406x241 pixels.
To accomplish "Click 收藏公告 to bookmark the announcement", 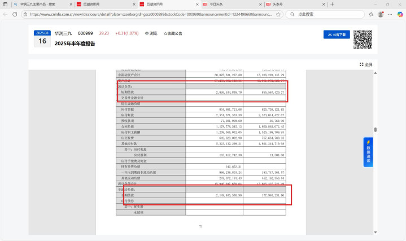I will pos(173,33).
